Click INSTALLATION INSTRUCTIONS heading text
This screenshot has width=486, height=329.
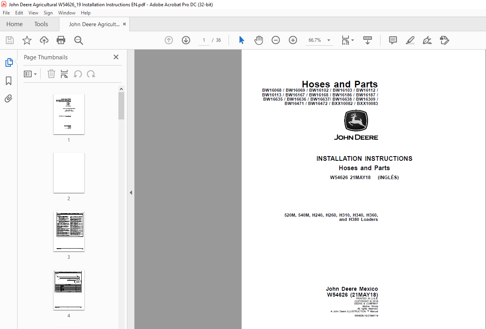pos(364,158)
